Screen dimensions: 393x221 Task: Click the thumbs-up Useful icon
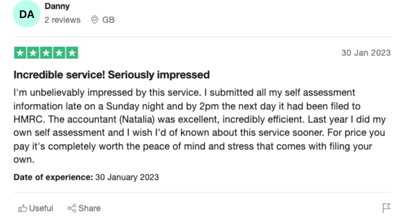pos(22,208)
